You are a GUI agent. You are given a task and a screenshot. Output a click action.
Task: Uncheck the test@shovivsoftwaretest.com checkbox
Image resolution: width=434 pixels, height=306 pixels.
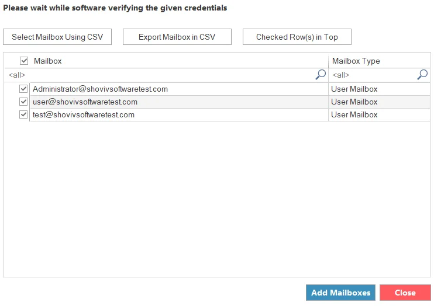pos(23,114)
